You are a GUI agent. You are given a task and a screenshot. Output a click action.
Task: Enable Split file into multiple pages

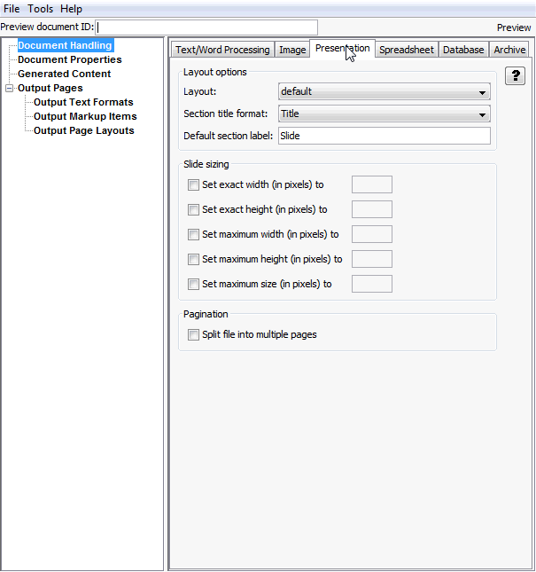(193, 335)
